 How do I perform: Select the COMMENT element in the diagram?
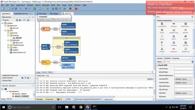pos(68,66)
